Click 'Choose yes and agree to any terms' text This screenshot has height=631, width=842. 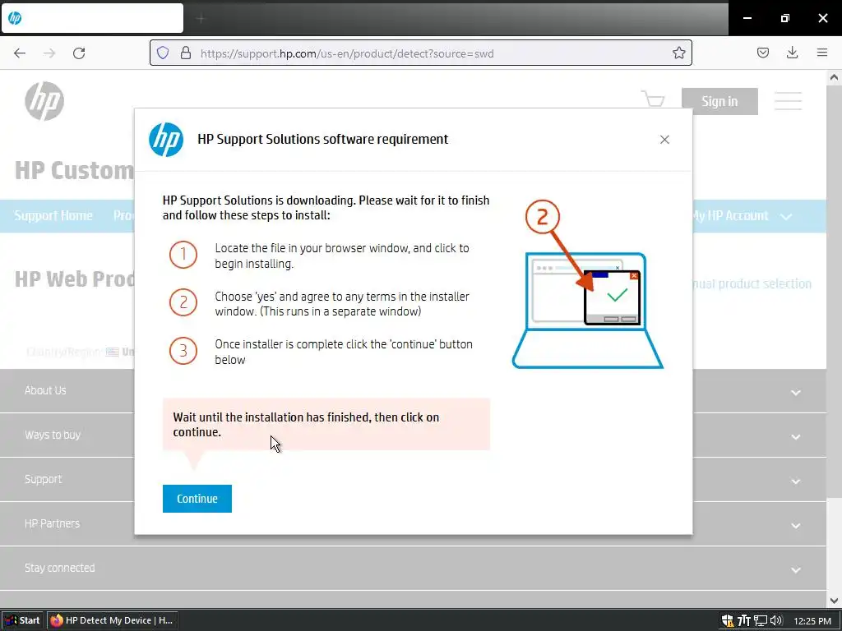342,304
